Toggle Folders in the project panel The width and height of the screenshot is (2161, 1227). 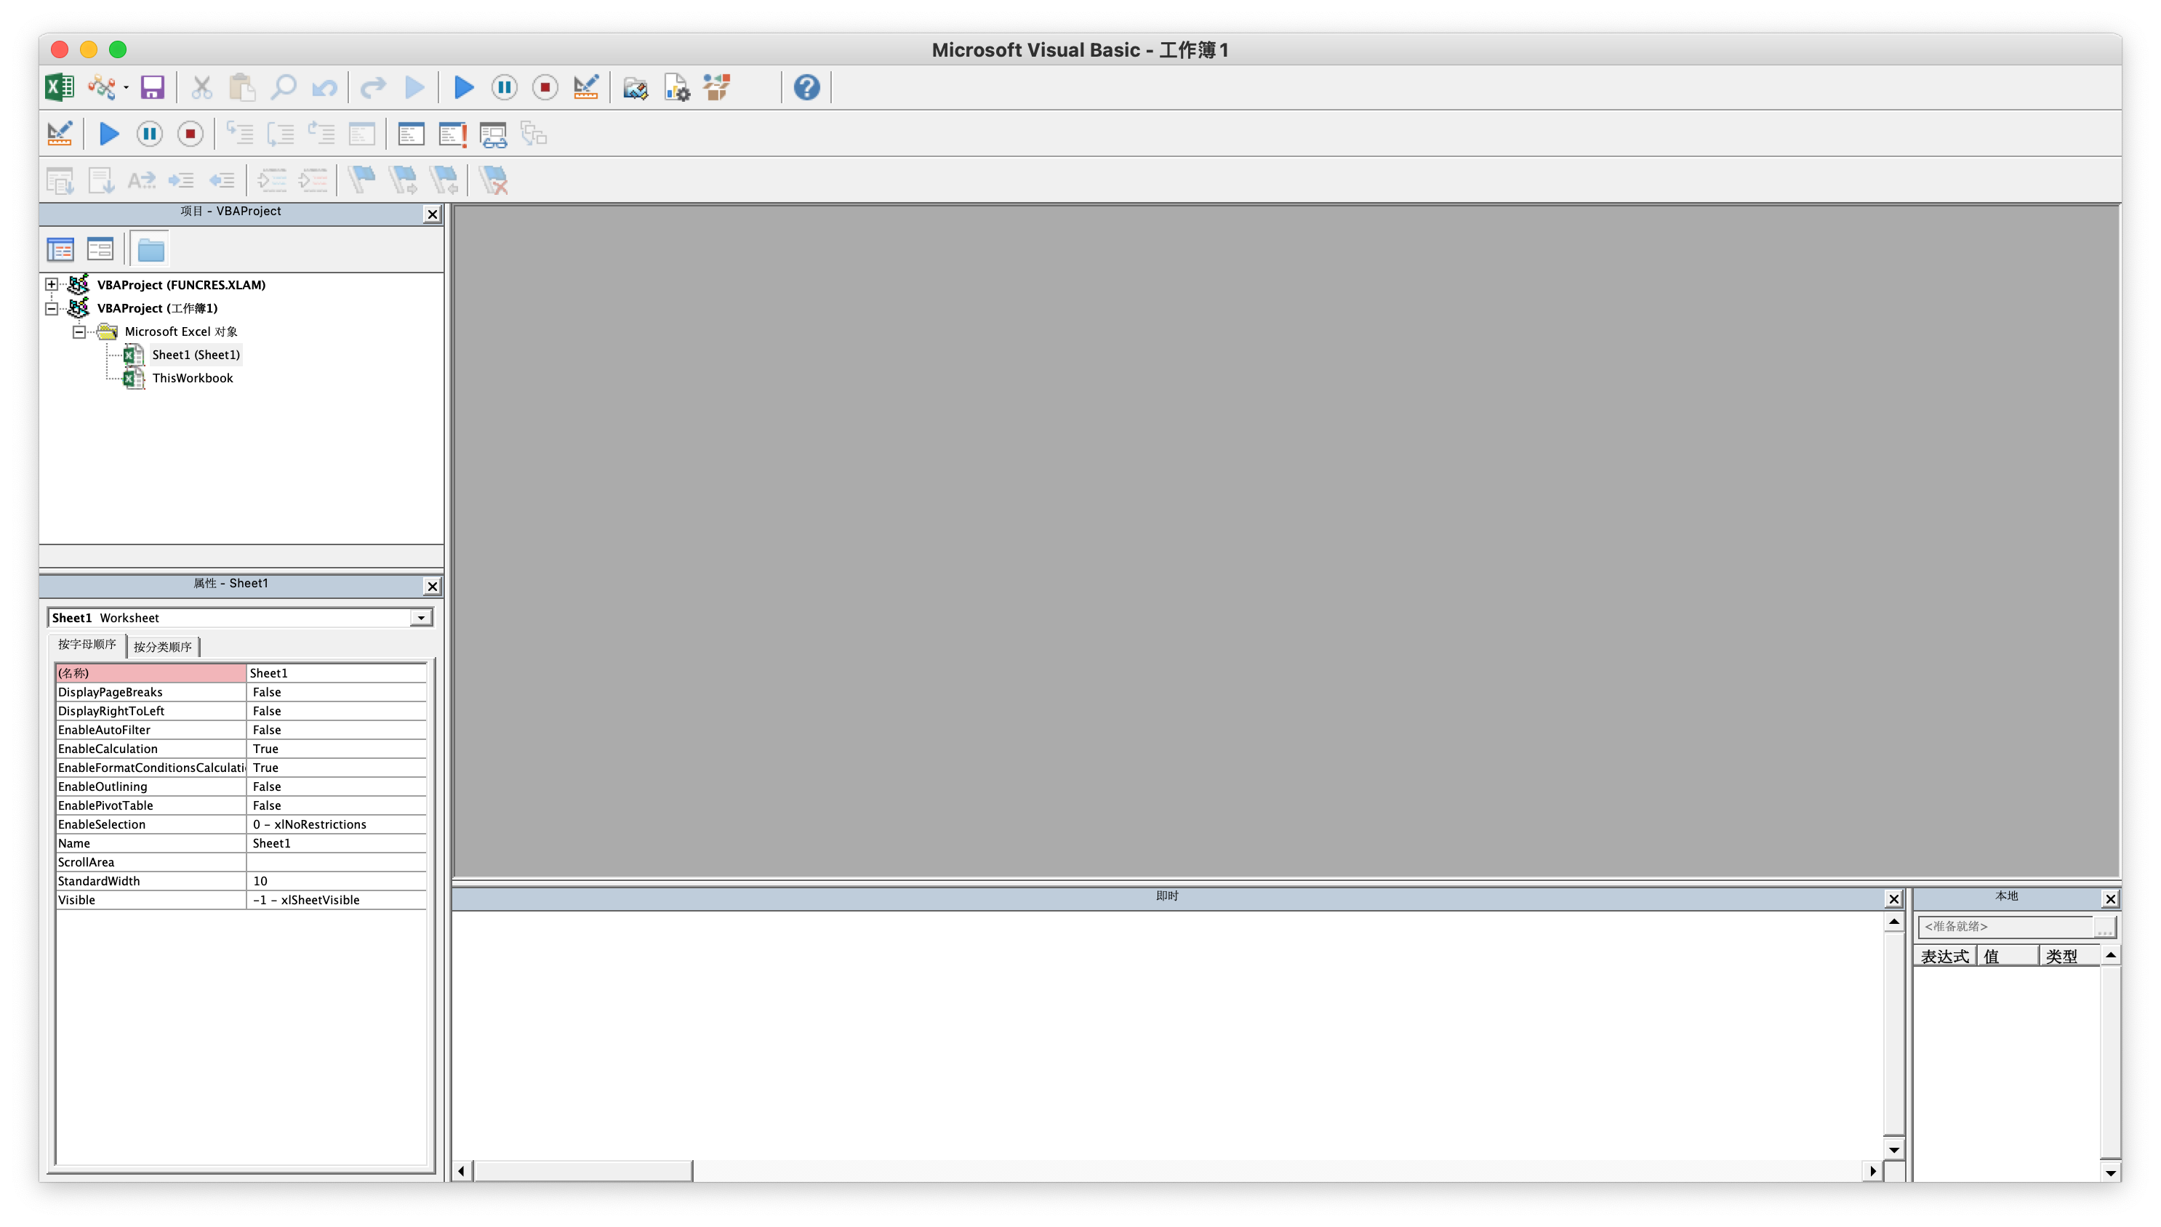pos(151,249)
